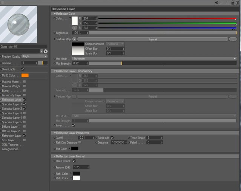Click the arrow button beside the Reflection Texture Map
241x191 pixels.
pyautogui.click(x=74, y=39)
